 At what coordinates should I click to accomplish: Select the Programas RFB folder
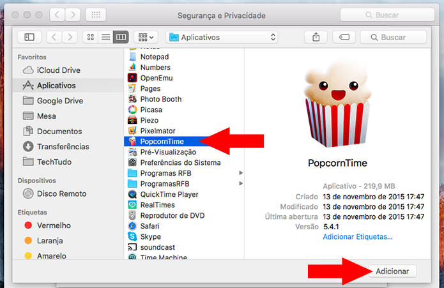pos(184,173)
